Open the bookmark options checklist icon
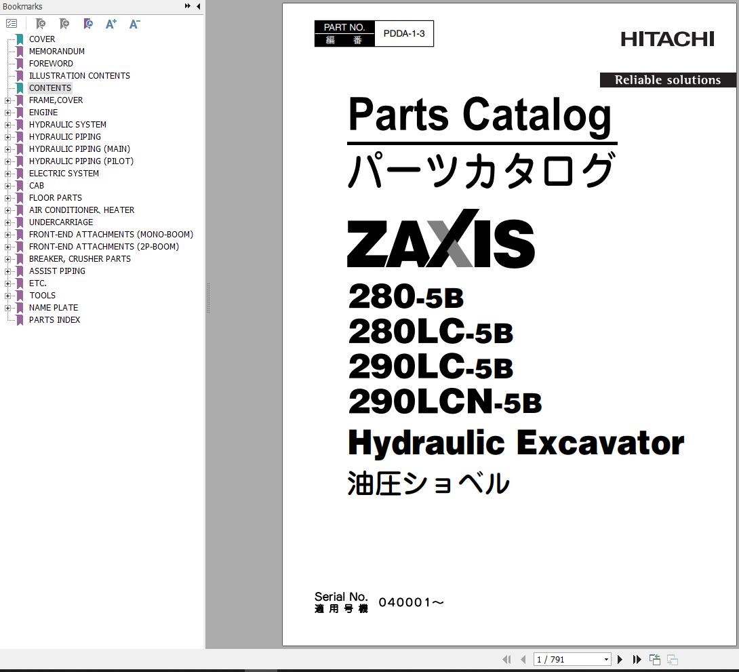 pyautogui.click(x=12, y=24)
